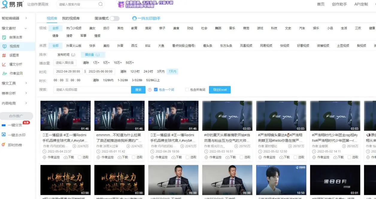Click download cloud icon for 2022-05-03 16:51 video

227,157
